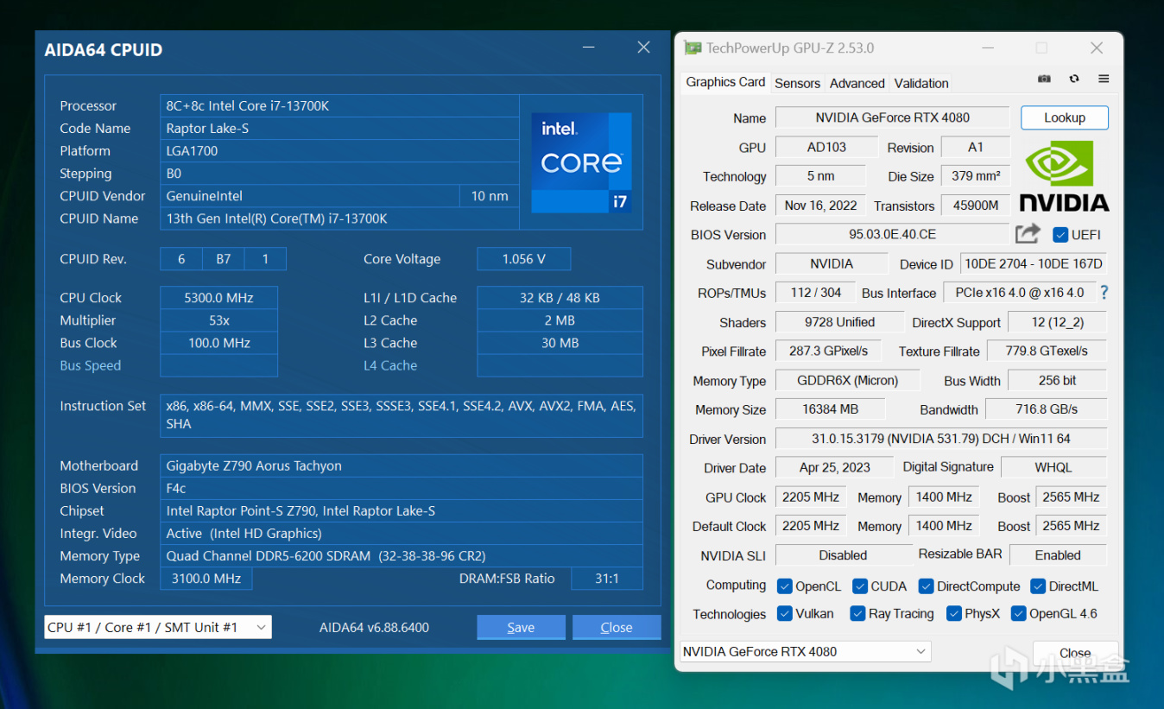Click the BIOS export share icon
This screenshot has width=1164, height=709.
pyautogui.click(x=1028, y=234)
